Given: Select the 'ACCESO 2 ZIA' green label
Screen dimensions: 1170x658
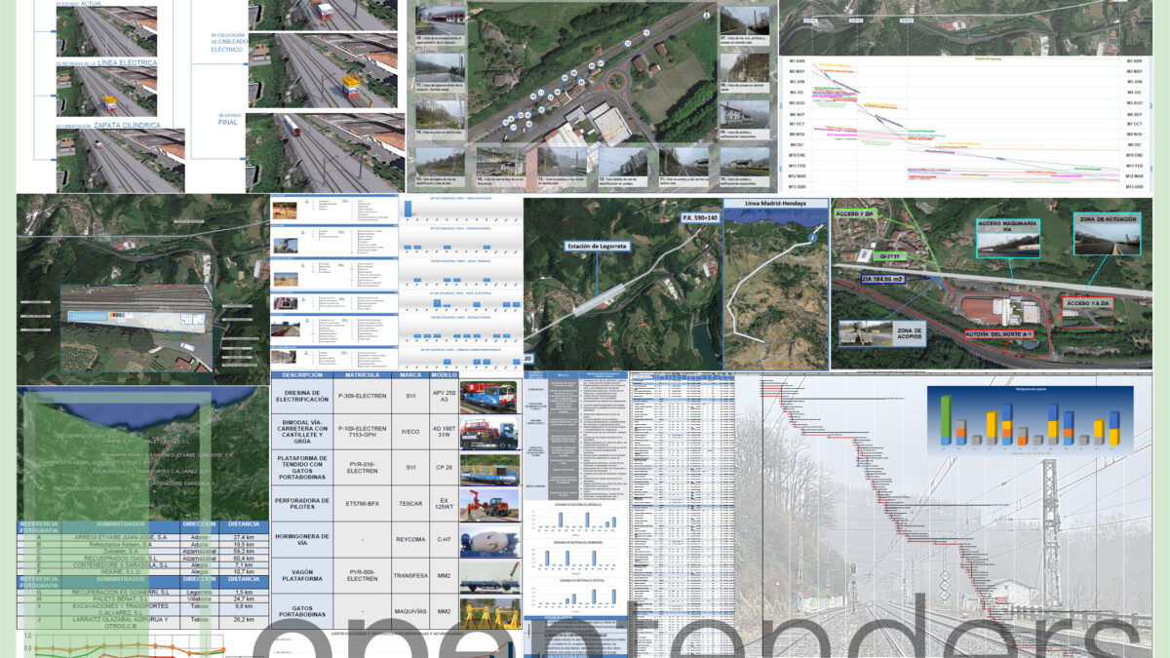Looking at the screenshot, I should 854,212.
